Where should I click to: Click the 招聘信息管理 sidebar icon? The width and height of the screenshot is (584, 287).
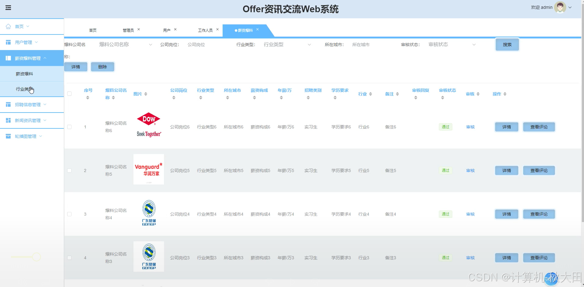click(8, 104)
